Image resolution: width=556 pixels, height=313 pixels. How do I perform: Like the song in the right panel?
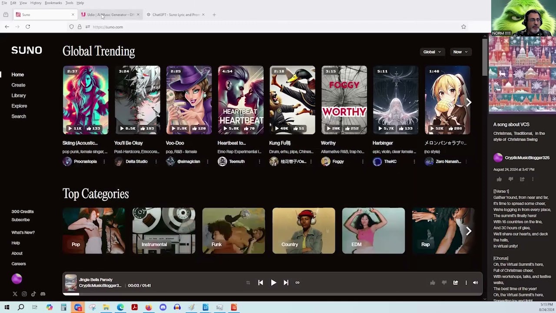(499, 179)
